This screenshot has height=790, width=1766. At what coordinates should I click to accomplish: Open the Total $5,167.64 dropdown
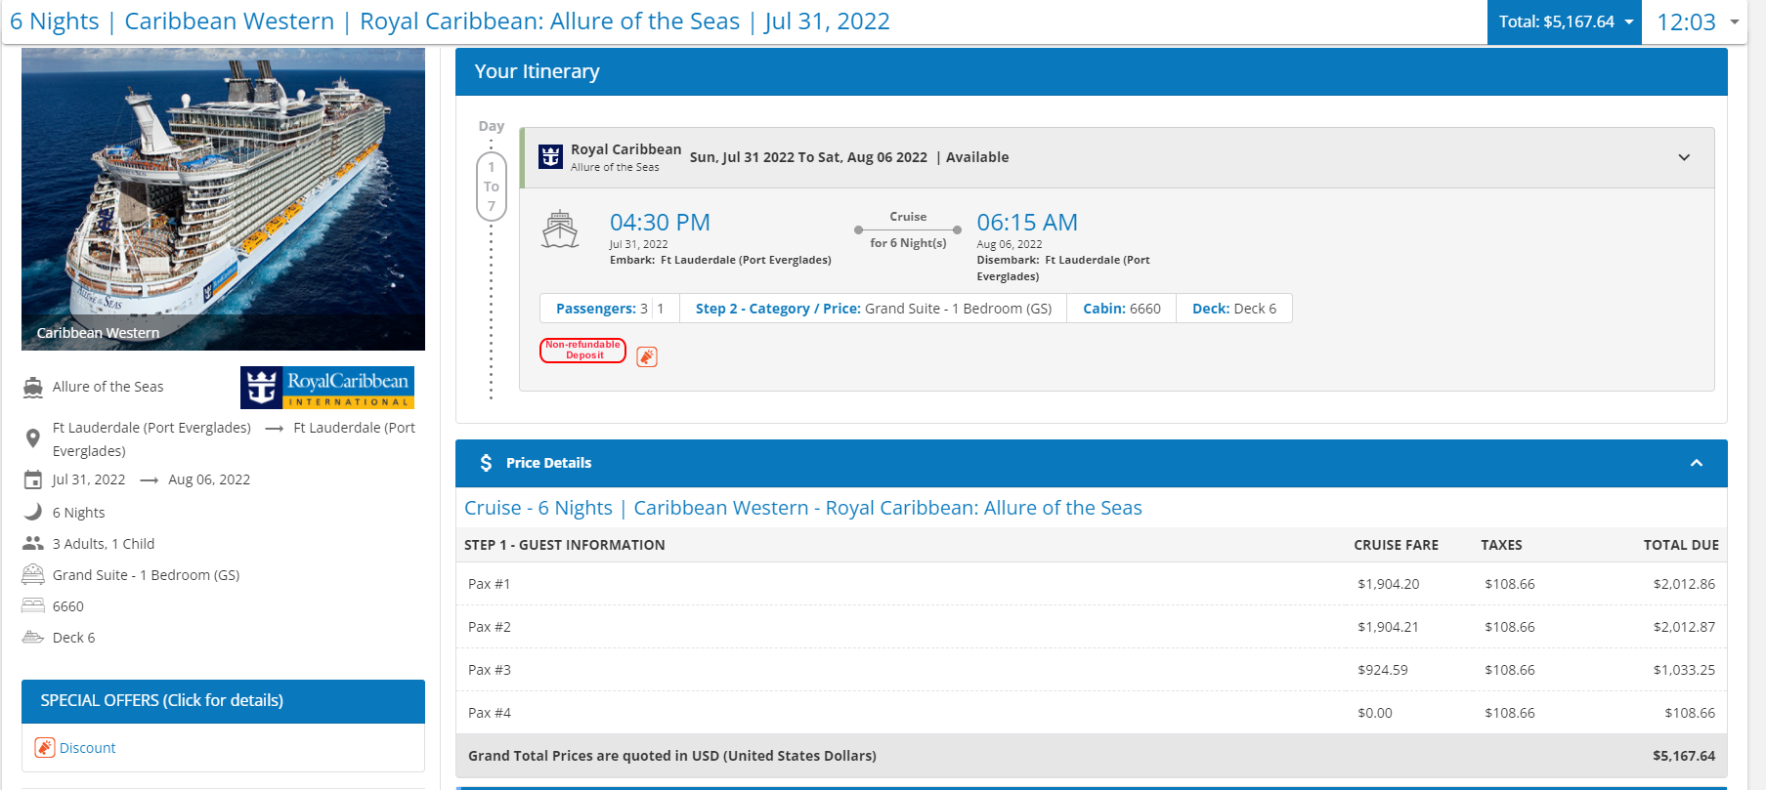[x=1565, y=21]
